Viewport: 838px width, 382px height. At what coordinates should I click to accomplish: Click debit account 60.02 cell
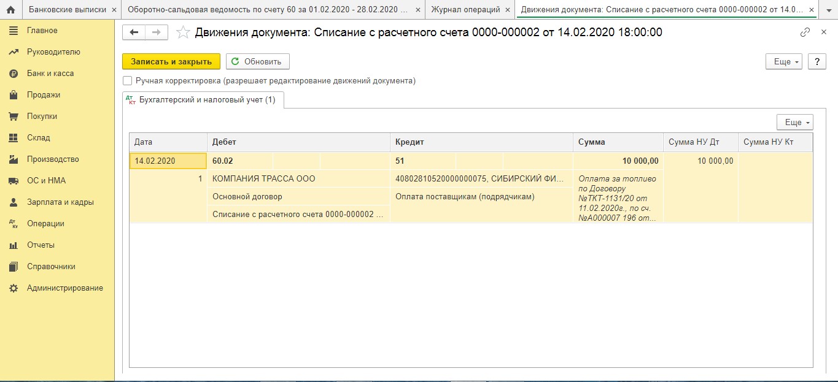[240, 161]
